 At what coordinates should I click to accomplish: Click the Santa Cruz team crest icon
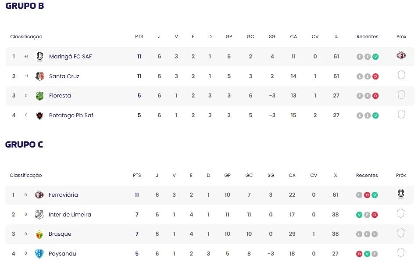(40, 76)
